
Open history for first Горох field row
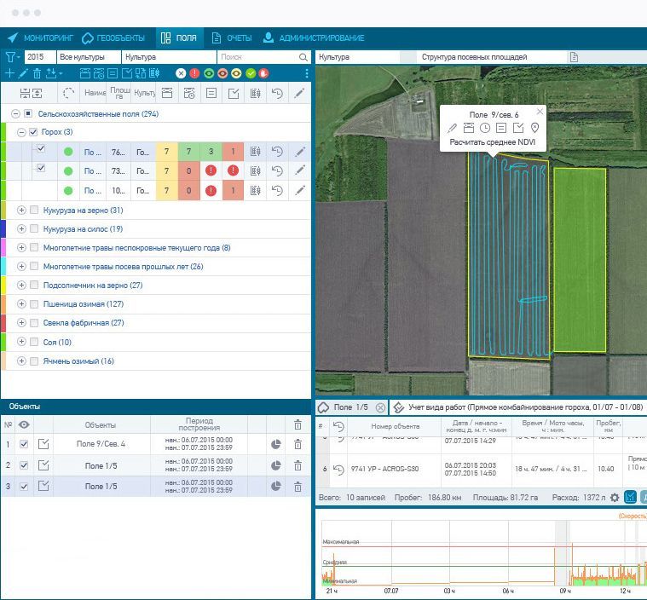[x=277, y=152]
